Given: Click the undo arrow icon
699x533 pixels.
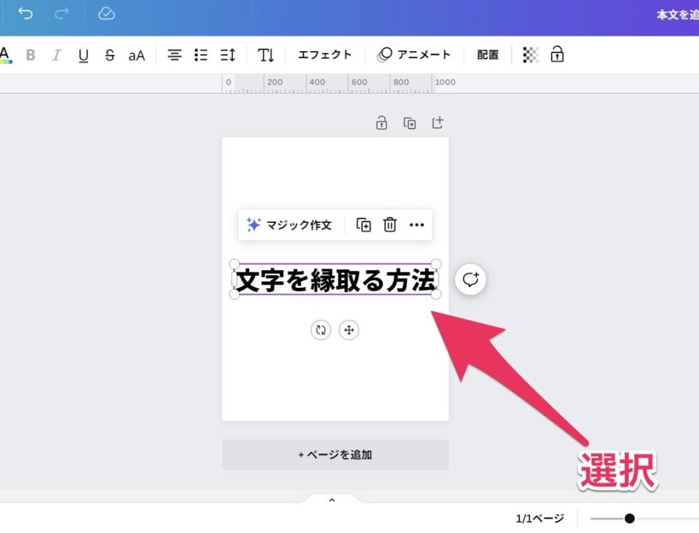Looking at the screenshot, I should tap(26, 14).
